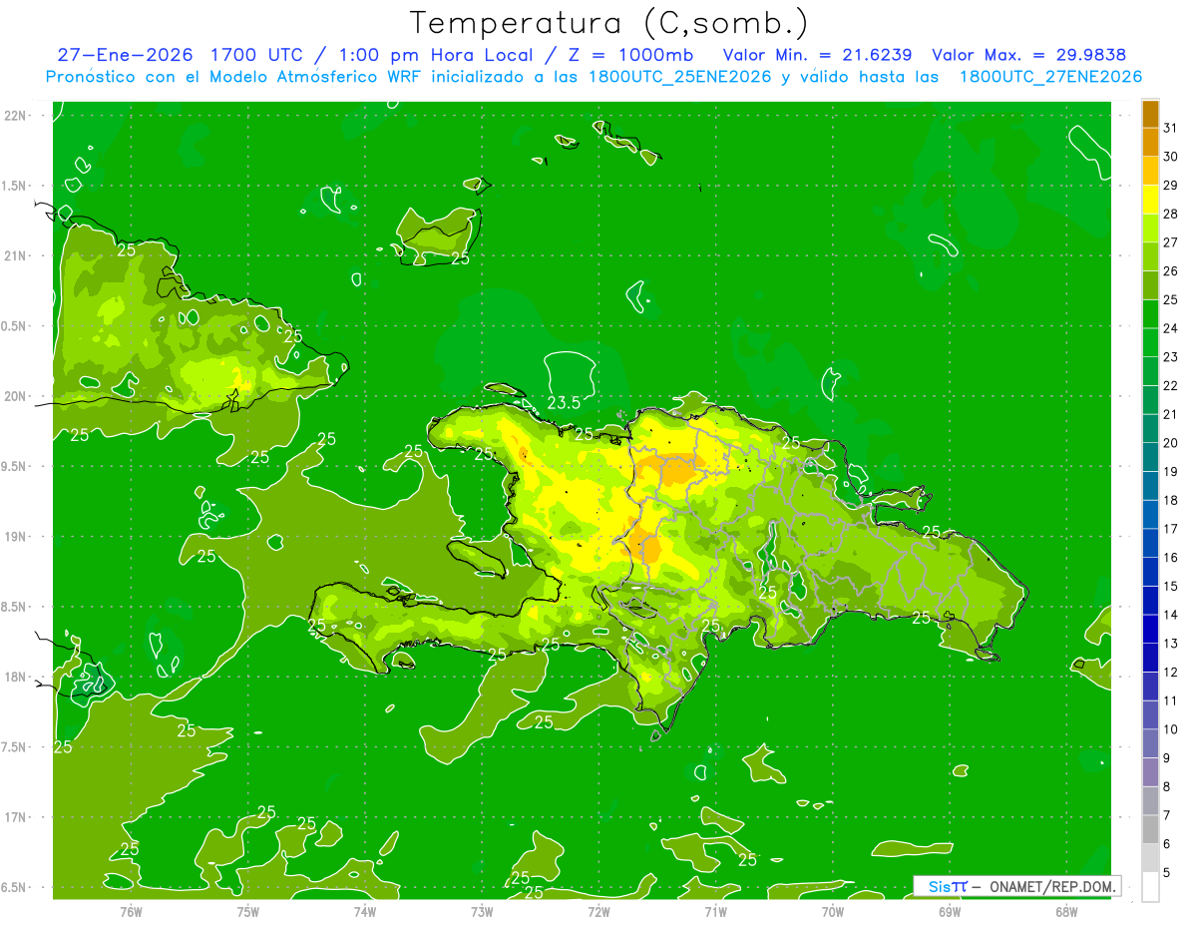Image resolution: width=1197 pixels, height=925 pixels.
Task: Select the '72W' longitude label
Action: click(x=598, y=911)
